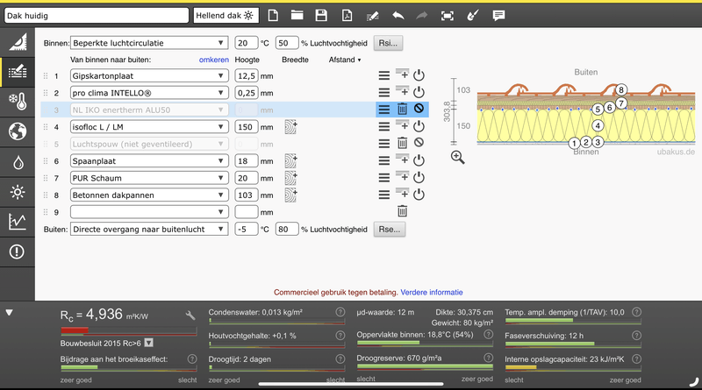Open the Bouwbesluit 2015 Rc>6 dropdown arrow
The height and width of the screenshot is (390, 702).
click(148, 343)
